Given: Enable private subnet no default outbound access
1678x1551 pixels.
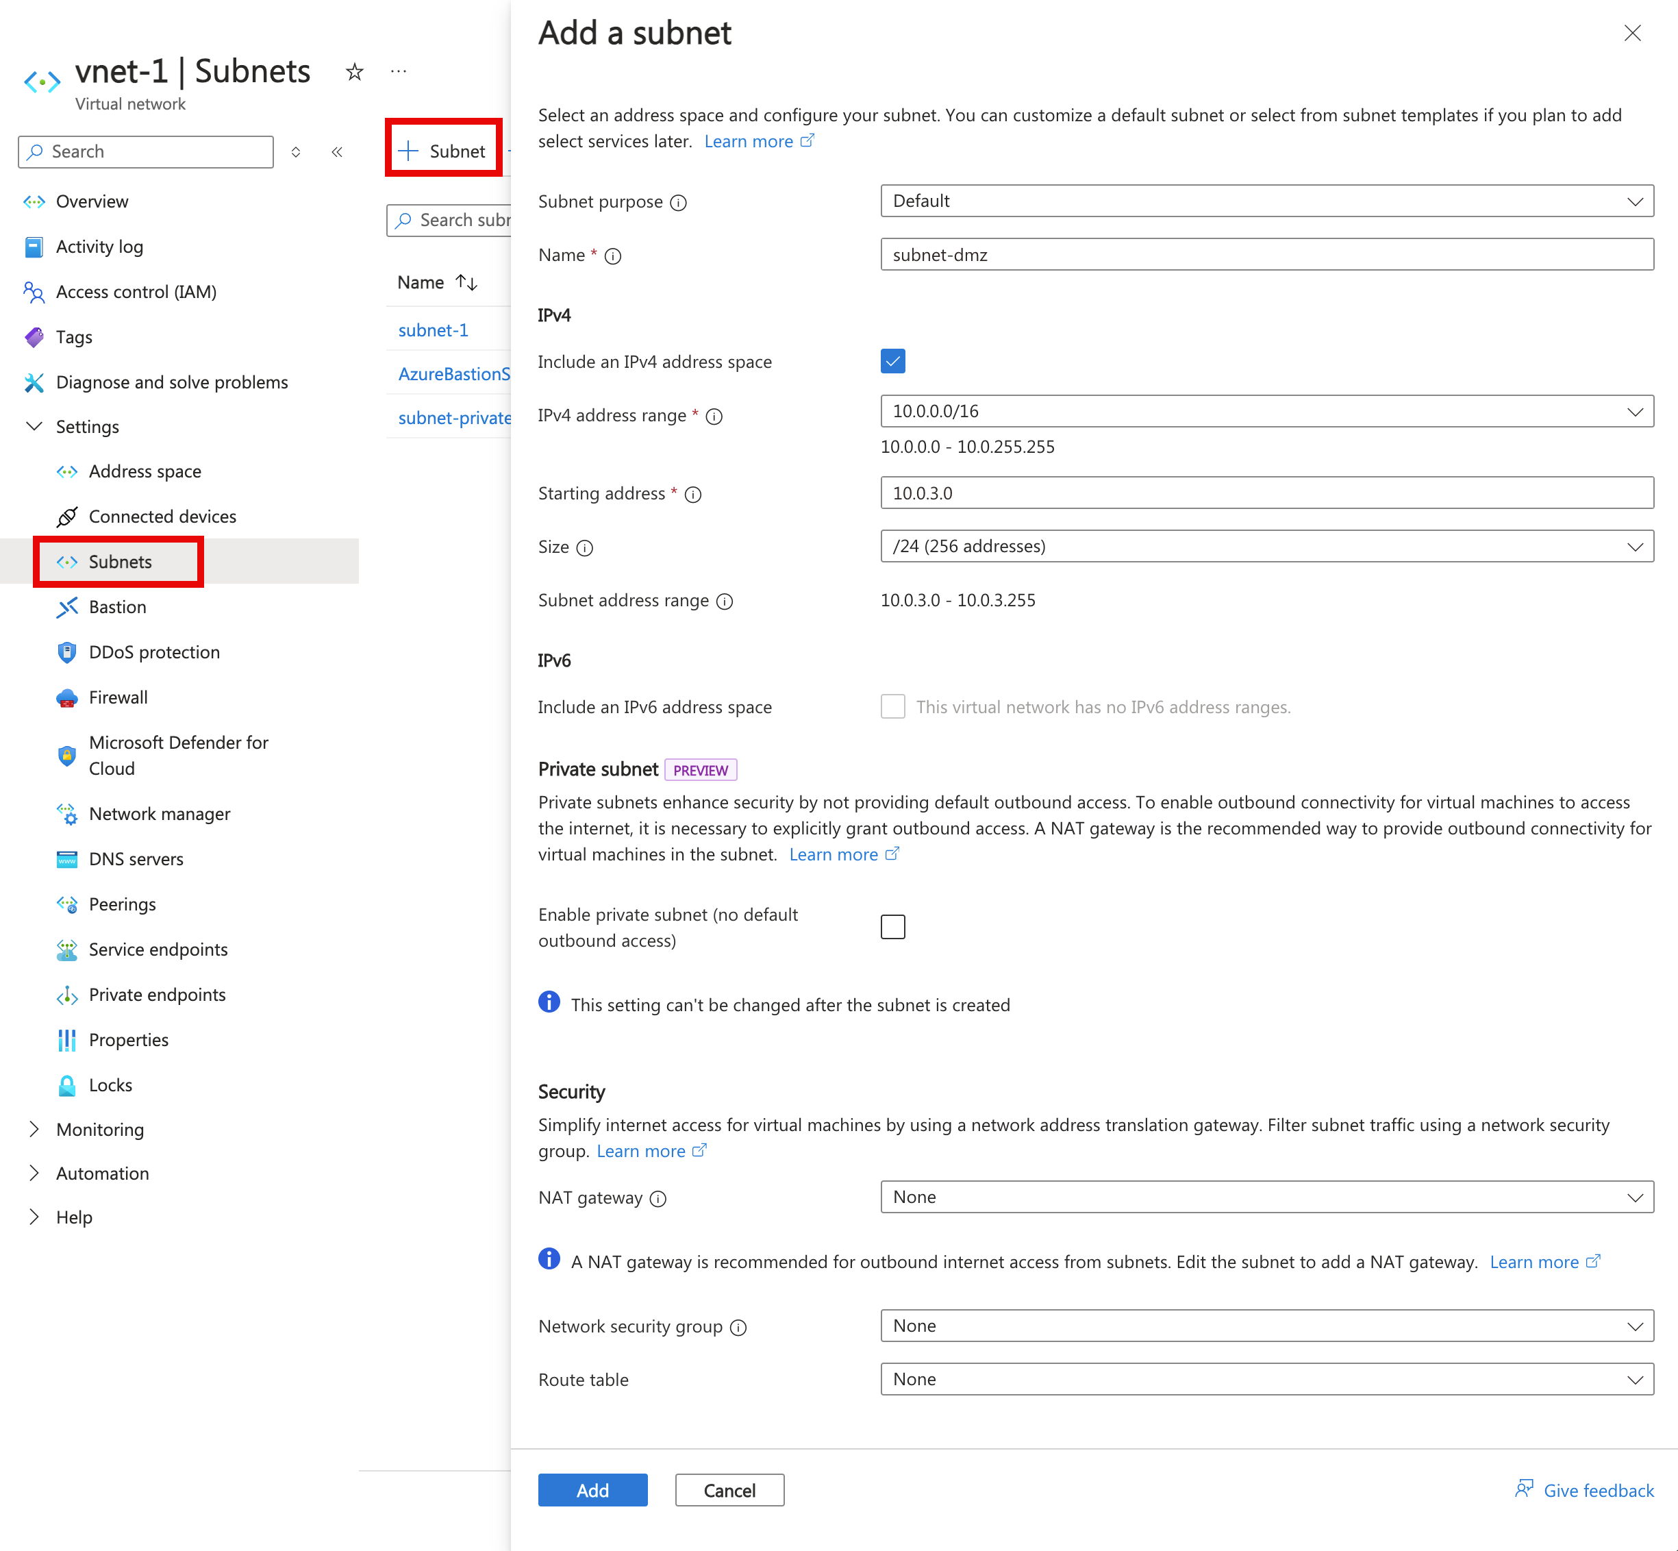Looking at the screenshot, I should [x=892, y=927].
